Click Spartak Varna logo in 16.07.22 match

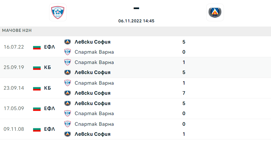tap(68, 52)
